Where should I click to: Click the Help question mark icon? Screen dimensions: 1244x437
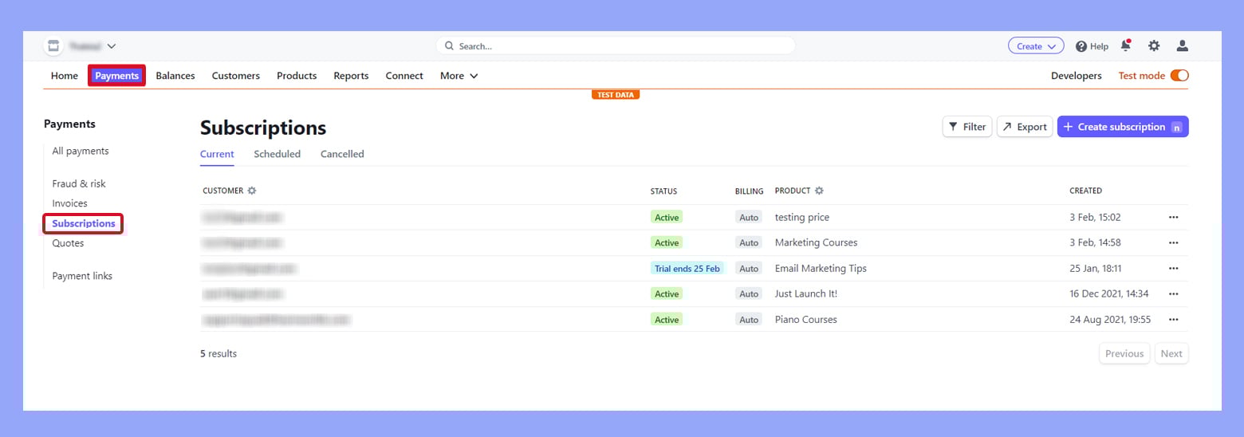click(x=1081, y=46)
